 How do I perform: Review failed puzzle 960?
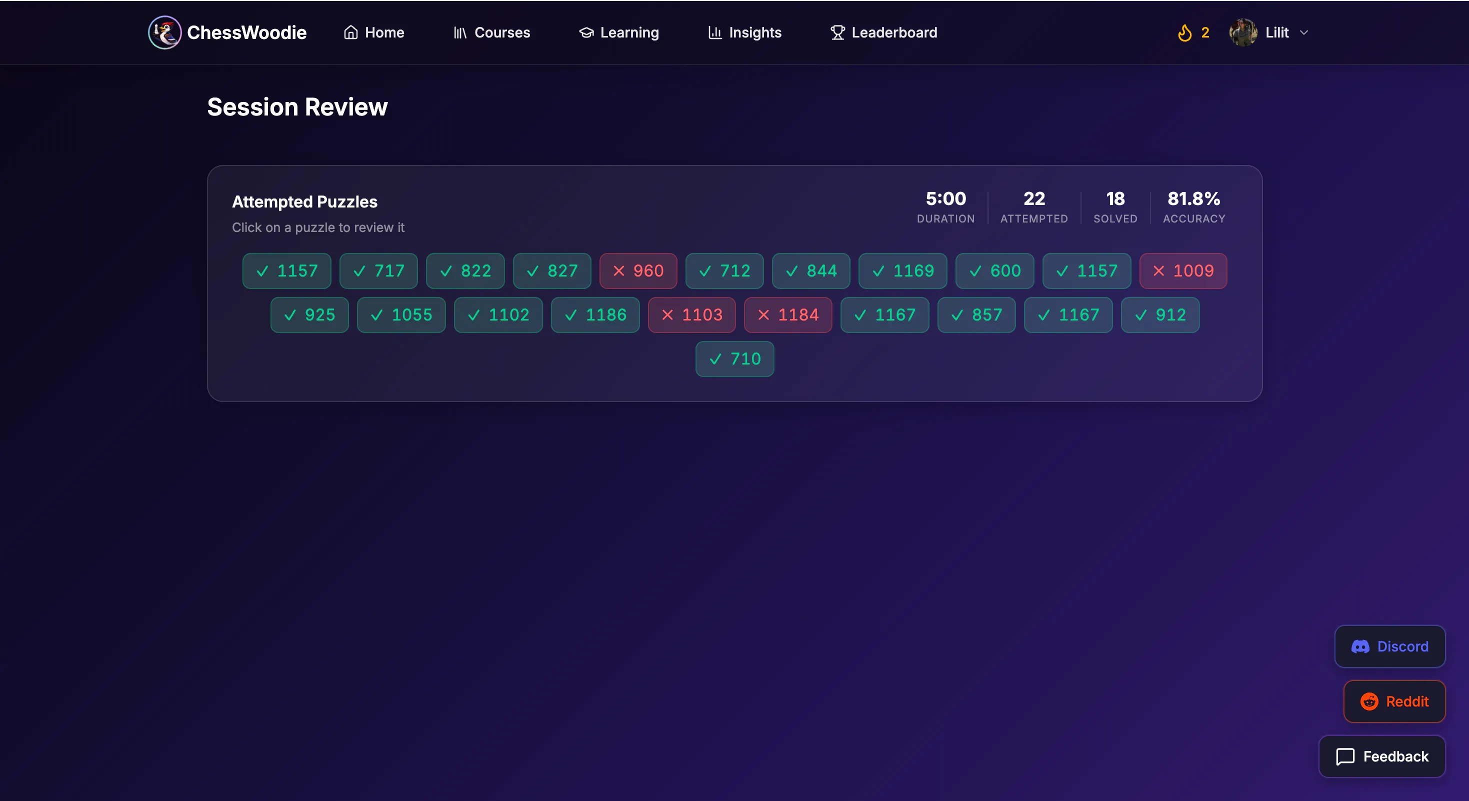638,271
